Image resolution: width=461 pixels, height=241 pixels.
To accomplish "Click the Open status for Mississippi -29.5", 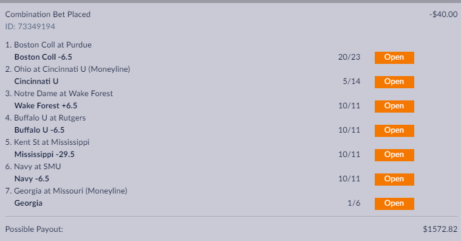I will (394, 155).
